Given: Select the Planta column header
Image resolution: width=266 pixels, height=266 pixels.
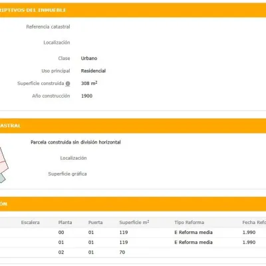Looking at the screenshot, I should click(65, 222).
